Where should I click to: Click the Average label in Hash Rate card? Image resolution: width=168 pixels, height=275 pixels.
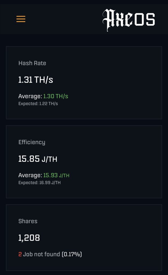(30, 96)
